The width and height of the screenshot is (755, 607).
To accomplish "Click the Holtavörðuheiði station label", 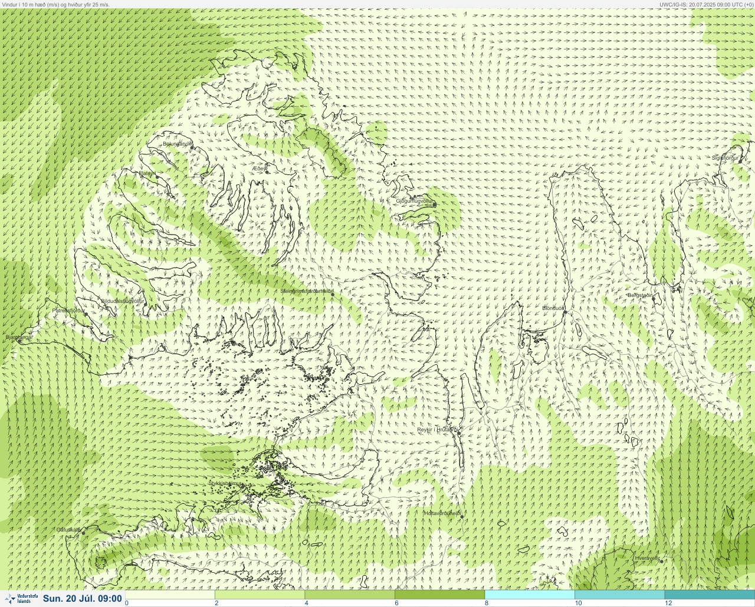I will tap(442, 513).
